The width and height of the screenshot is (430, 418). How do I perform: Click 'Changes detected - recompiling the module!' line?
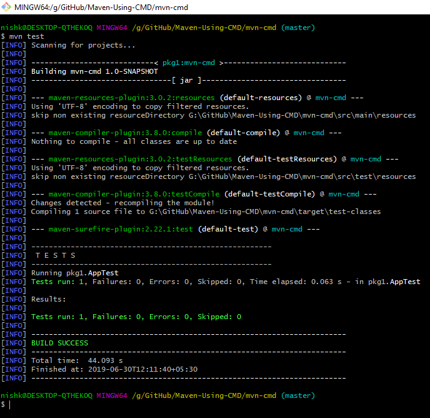(122, 203)
